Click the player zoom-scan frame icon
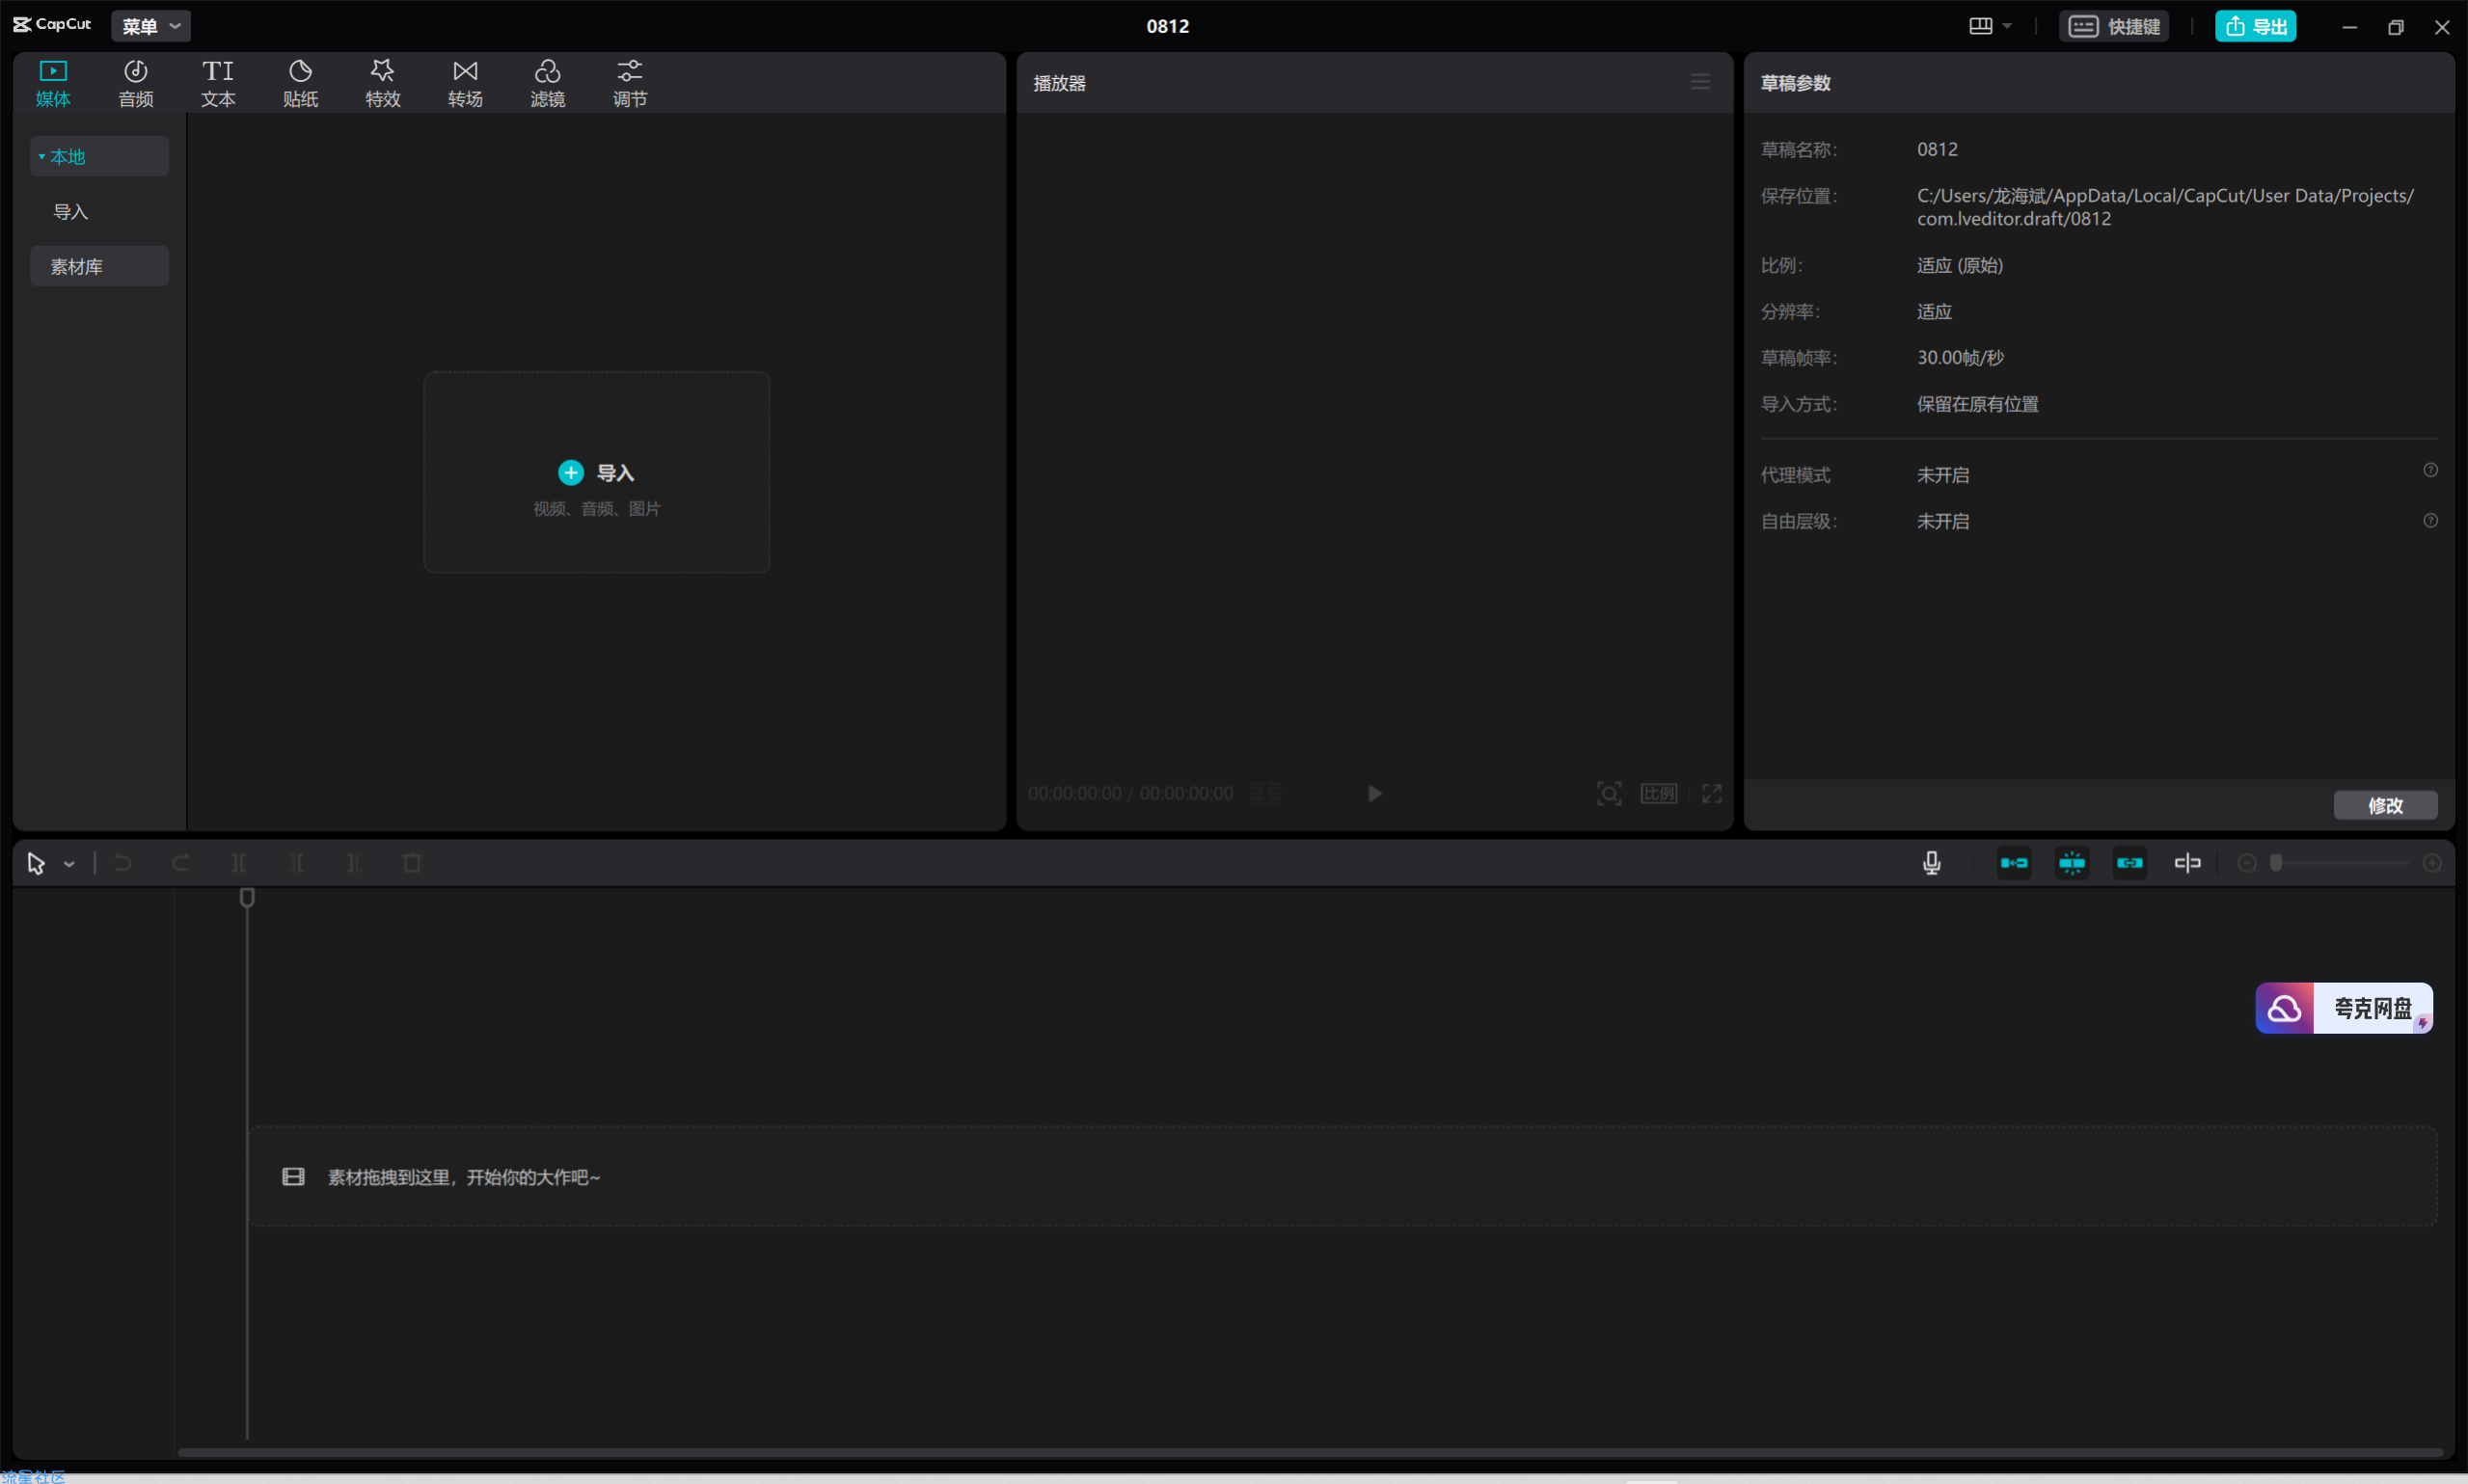2468x1484 pixels. coord(1609,793)
